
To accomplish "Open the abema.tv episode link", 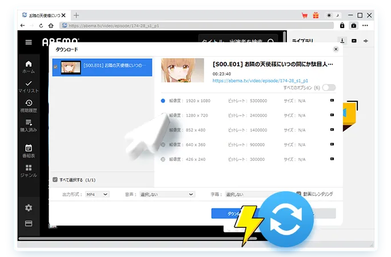I will (x=260, y=81).
